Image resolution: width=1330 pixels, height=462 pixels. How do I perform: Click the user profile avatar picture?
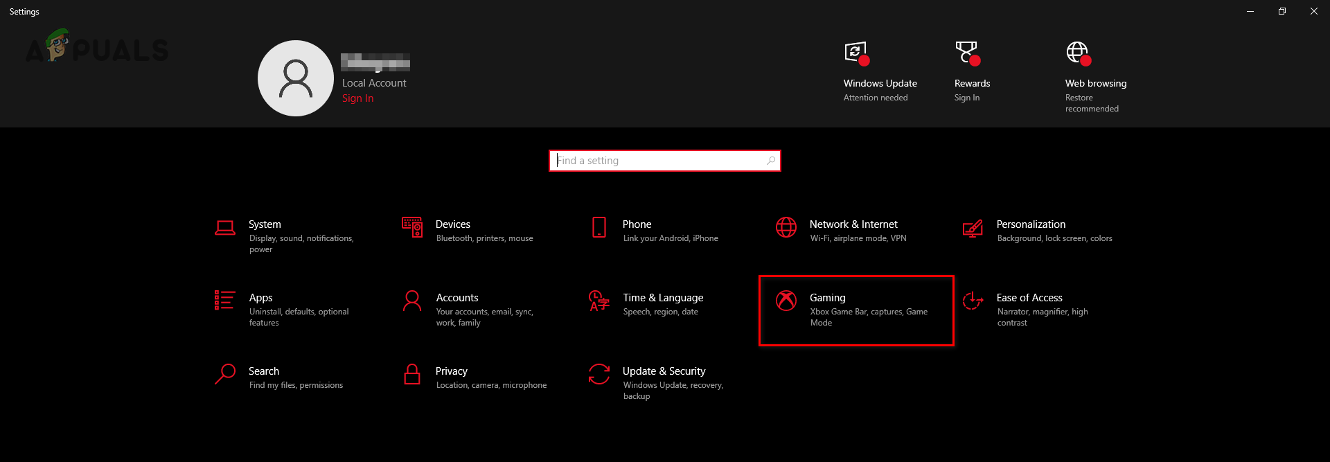pos(296,78)
